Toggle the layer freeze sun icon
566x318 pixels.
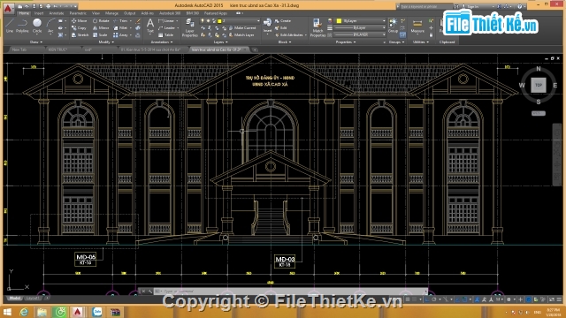(x=209, y=21)
